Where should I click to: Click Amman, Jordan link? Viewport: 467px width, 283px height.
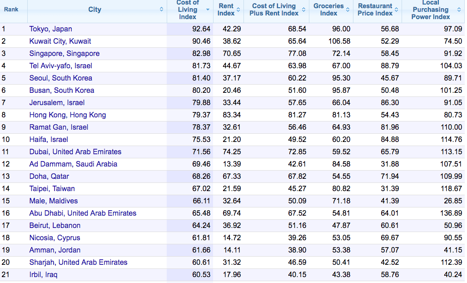pos(55,250)
